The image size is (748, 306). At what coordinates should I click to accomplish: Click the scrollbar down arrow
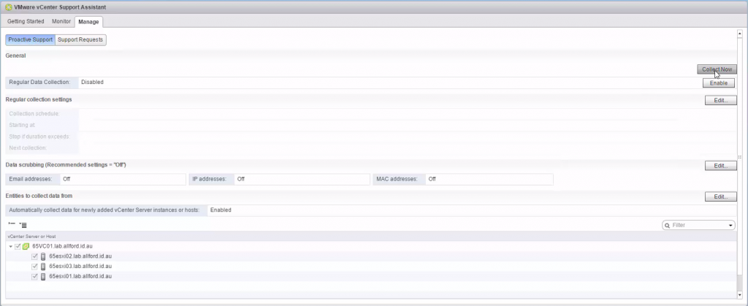coord(740,297)
